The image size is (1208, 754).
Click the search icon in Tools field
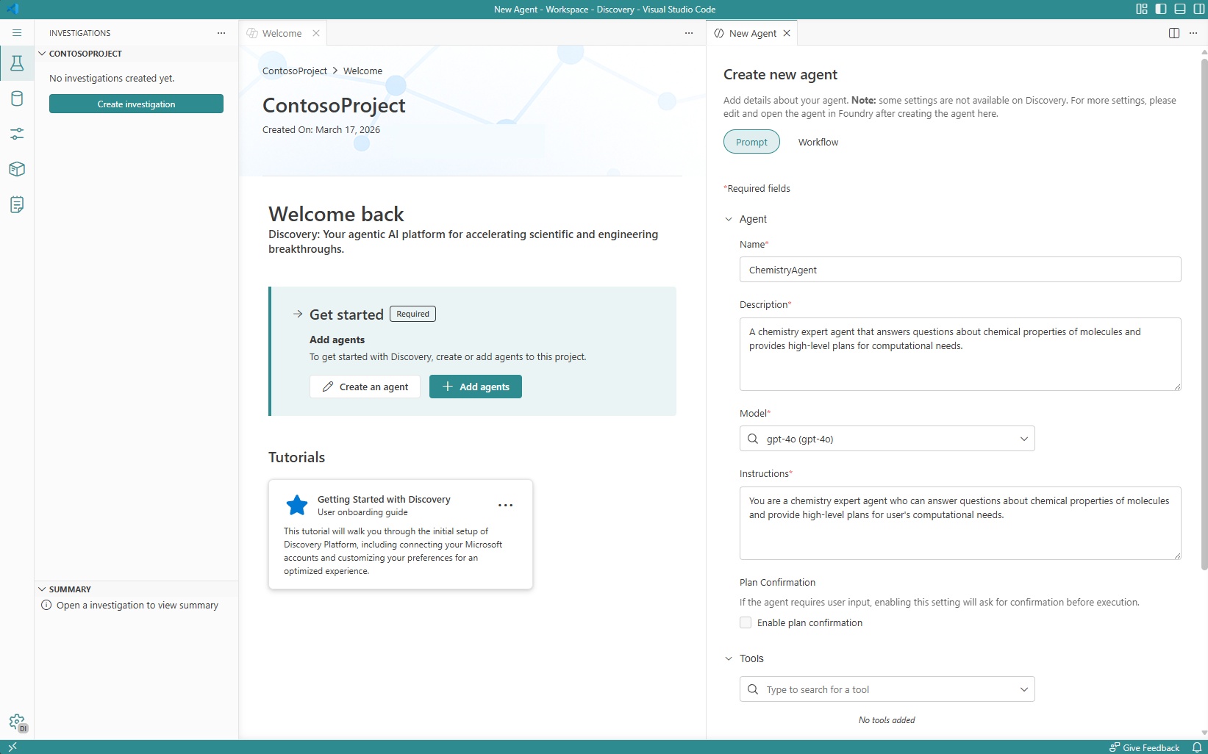pos(753,689)
